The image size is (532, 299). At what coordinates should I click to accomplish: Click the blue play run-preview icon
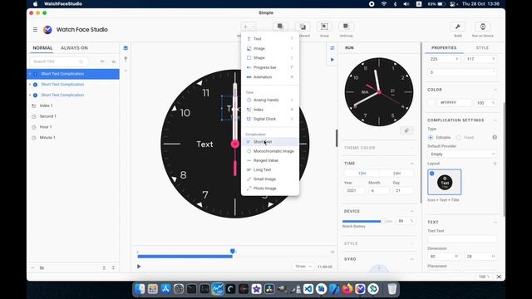(x=332, y=60)
